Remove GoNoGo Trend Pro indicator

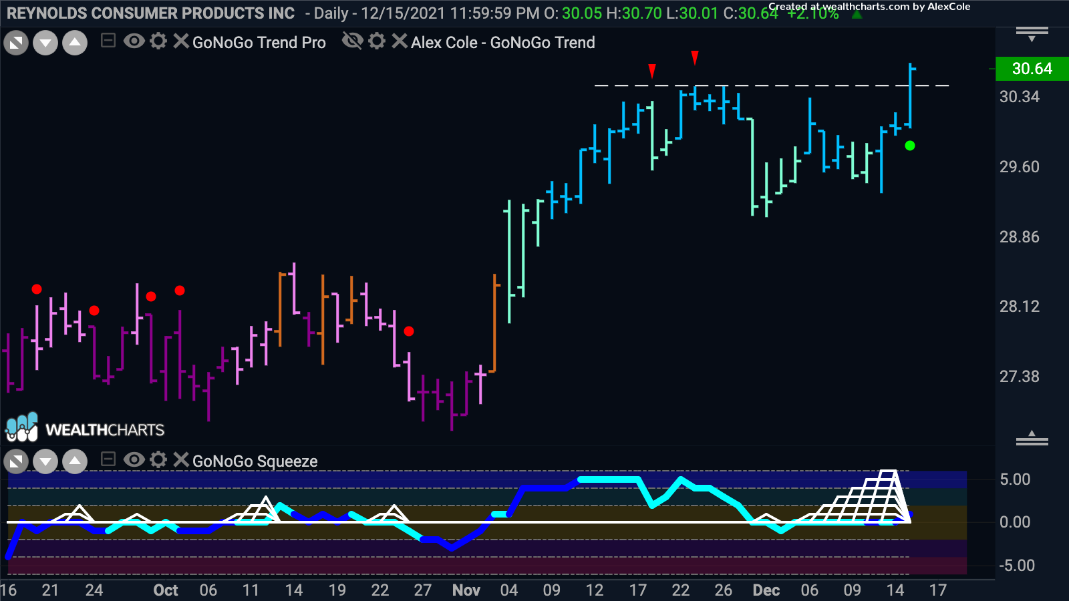pos(180,41)
